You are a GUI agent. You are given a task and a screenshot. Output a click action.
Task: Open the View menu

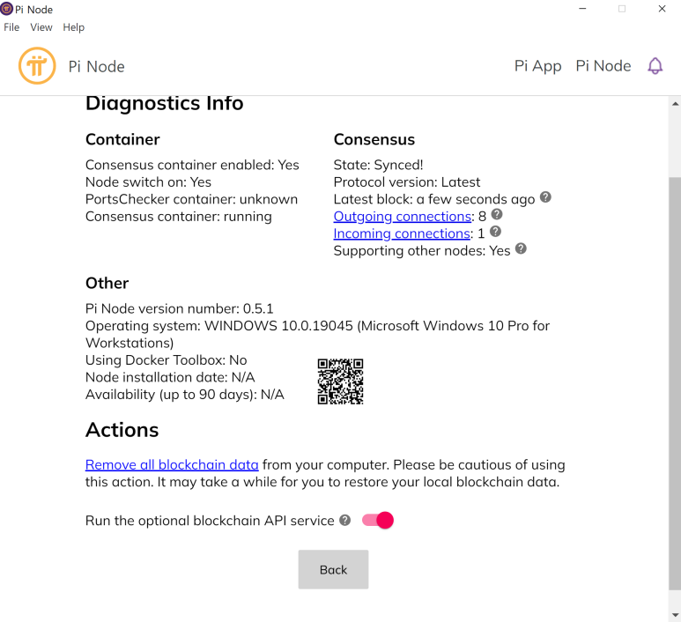tap(41, 27)
